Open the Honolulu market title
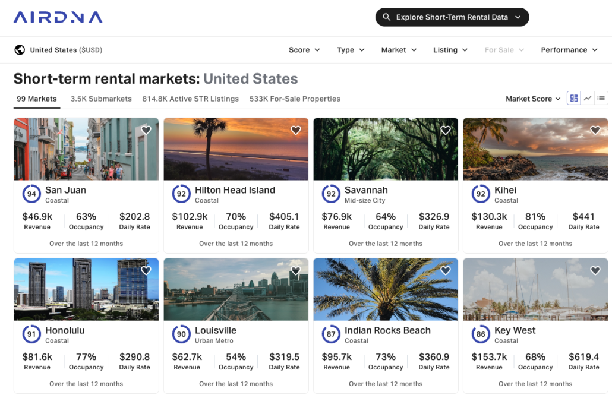The width and height of the screenshot is (612, 398). (65, 330)
